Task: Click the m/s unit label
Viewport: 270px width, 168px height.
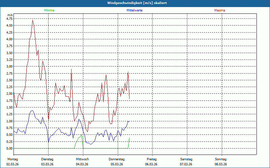Action: 10,15
